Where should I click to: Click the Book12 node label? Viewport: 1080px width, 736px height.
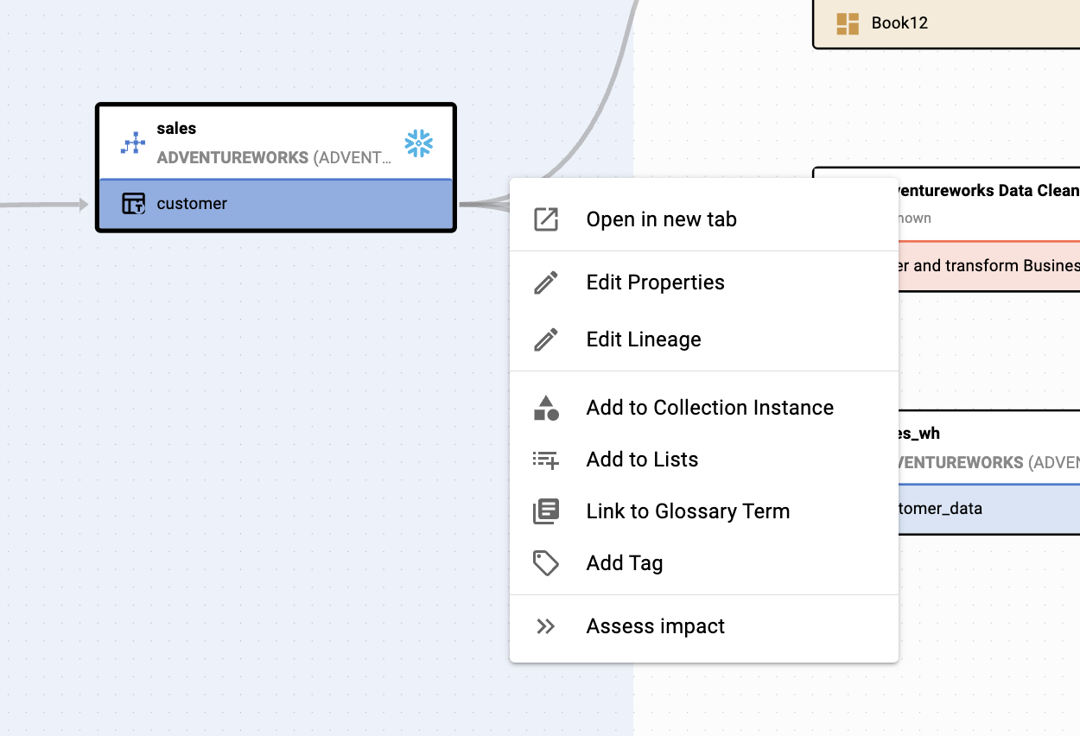coord(899,23)
